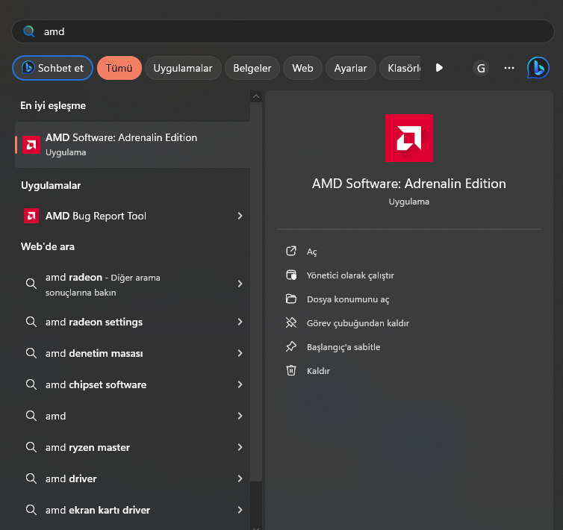Viewport: 563px width, 530px height.
Task: Click the 'Yönetici olarak çalıştır' shield icon
Action: pyautogui.click(x=291, y=275)
